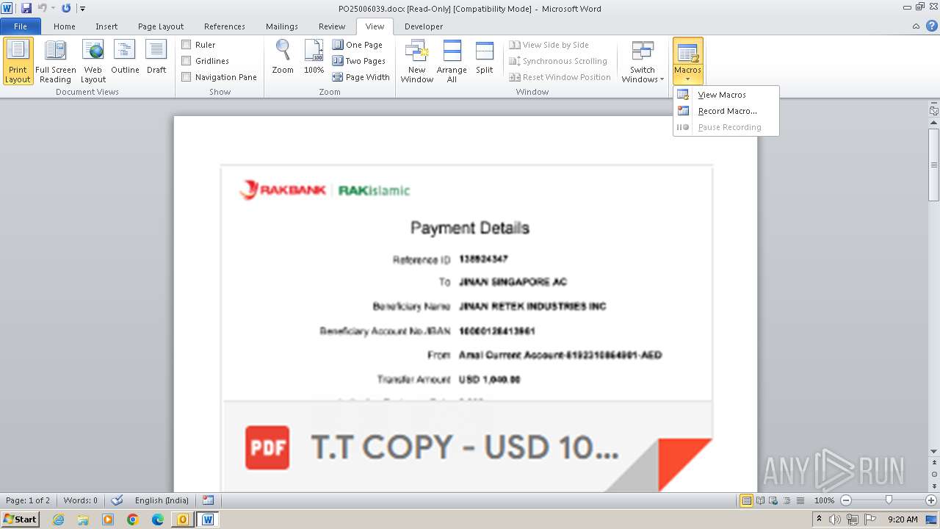Viewport: 940px width, 529px height.
Task: Open Outlook from taskbar
Action: pyautogui.click(x=181, y=519)
